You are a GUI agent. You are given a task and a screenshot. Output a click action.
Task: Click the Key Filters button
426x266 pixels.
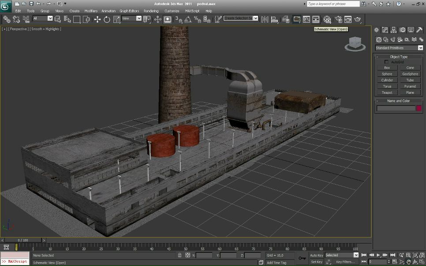point(345,262)
